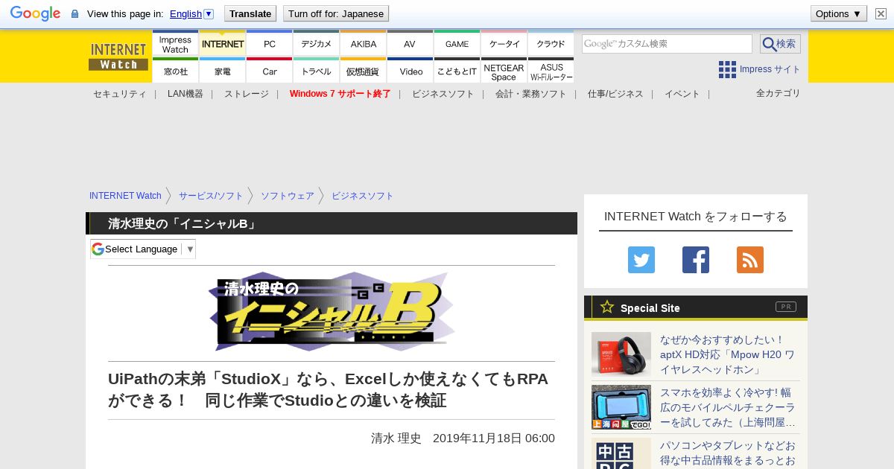This screenshot has width=894, height=469.
Task: Open the aptX HD Mpow H20 article link
Action: pos(727,354)
